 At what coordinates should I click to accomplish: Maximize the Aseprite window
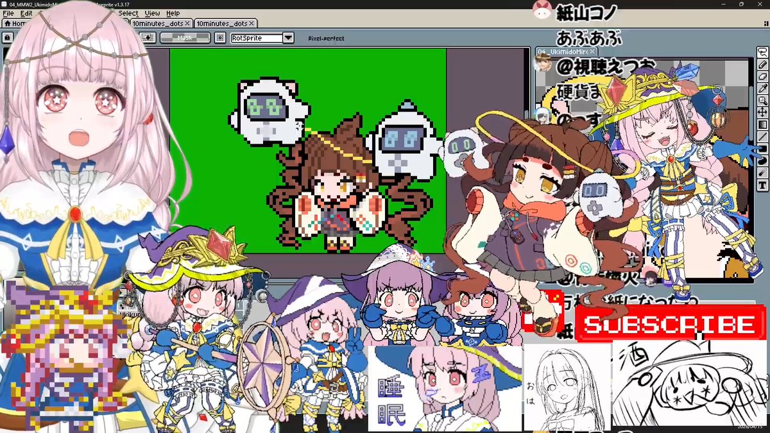741,4
